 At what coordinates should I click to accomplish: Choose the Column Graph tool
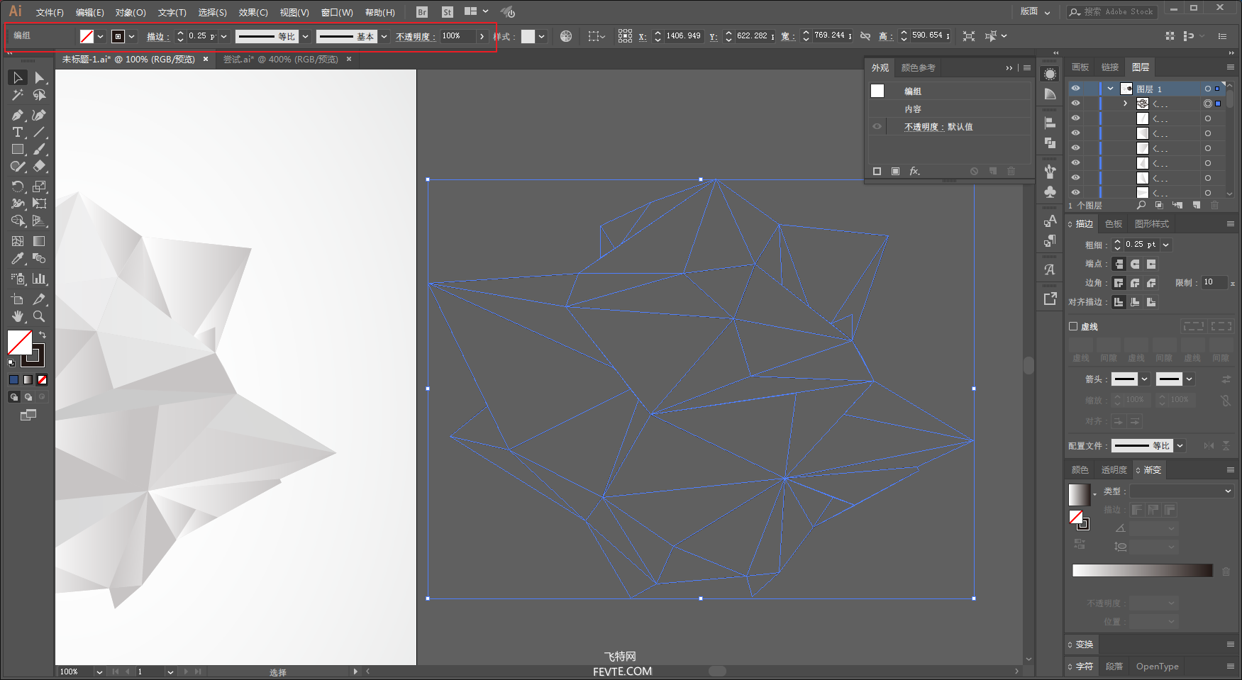[40, 279]
